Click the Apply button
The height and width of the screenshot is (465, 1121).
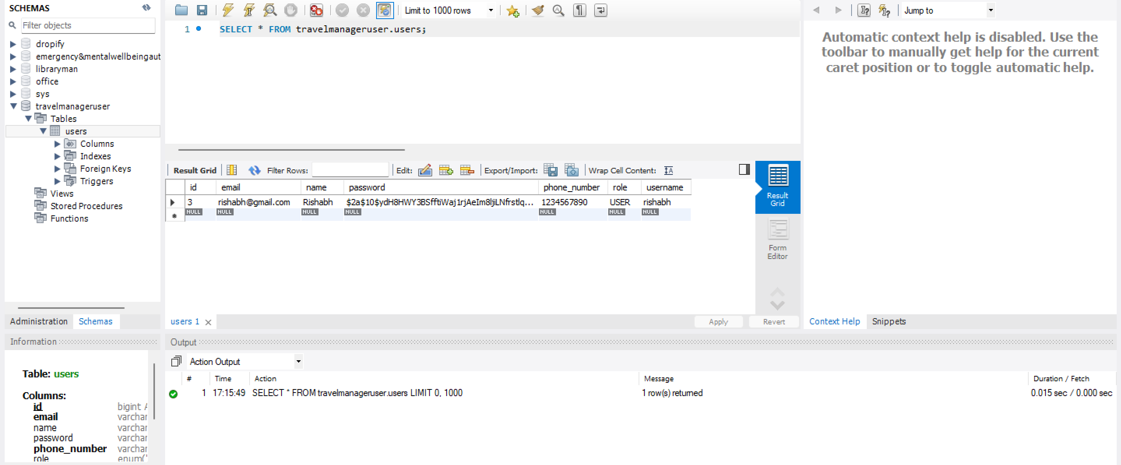(718, 321)
